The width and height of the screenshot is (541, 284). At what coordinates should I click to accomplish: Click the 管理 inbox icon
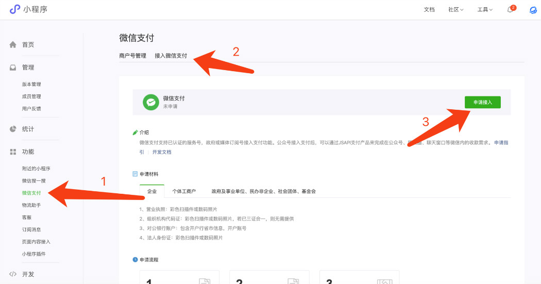pyautogui.click(x=13, y=68)
